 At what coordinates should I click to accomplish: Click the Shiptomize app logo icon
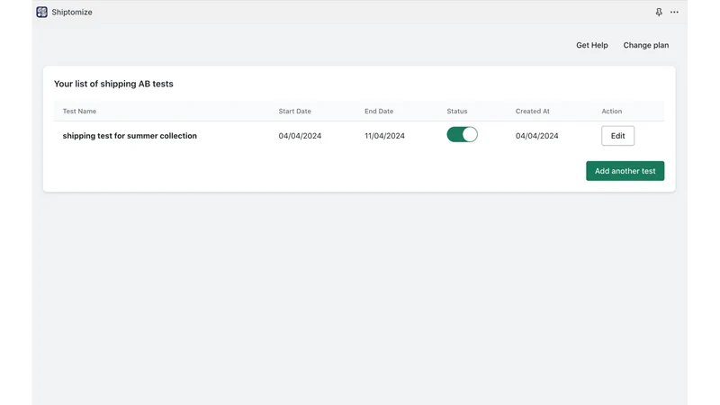tap(41, 12)
